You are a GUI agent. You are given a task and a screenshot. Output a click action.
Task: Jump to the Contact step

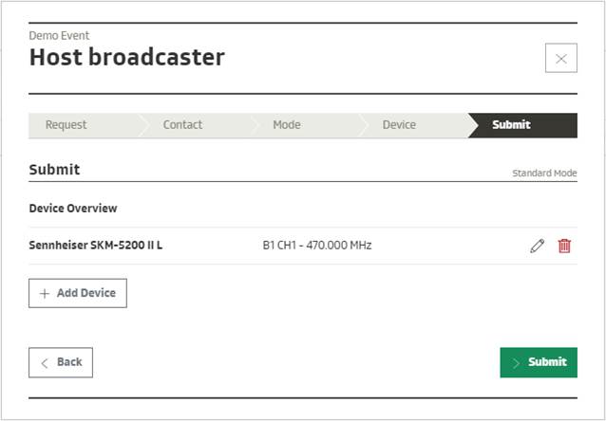click(x=182, y=125)
